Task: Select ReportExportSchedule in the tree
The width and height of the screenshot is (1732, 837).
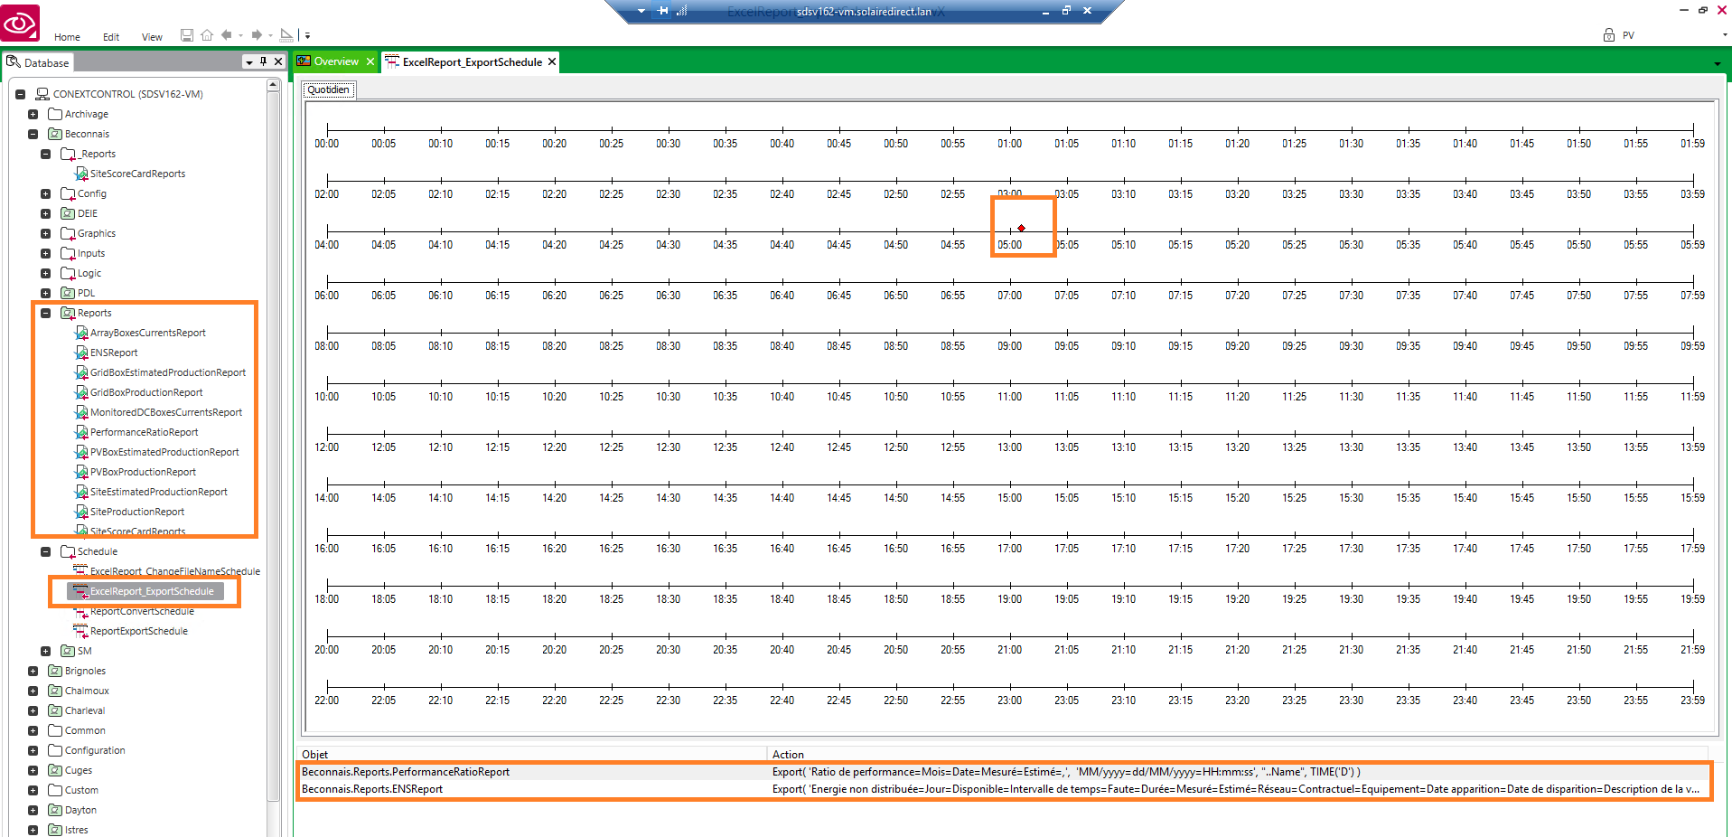Action: point(138,631)
